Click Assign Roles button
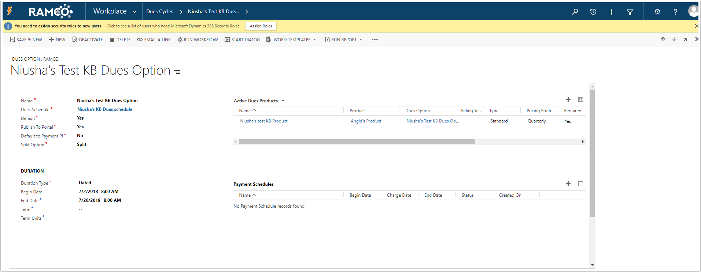This screenshot has width=701, height=272. point(261,26)
